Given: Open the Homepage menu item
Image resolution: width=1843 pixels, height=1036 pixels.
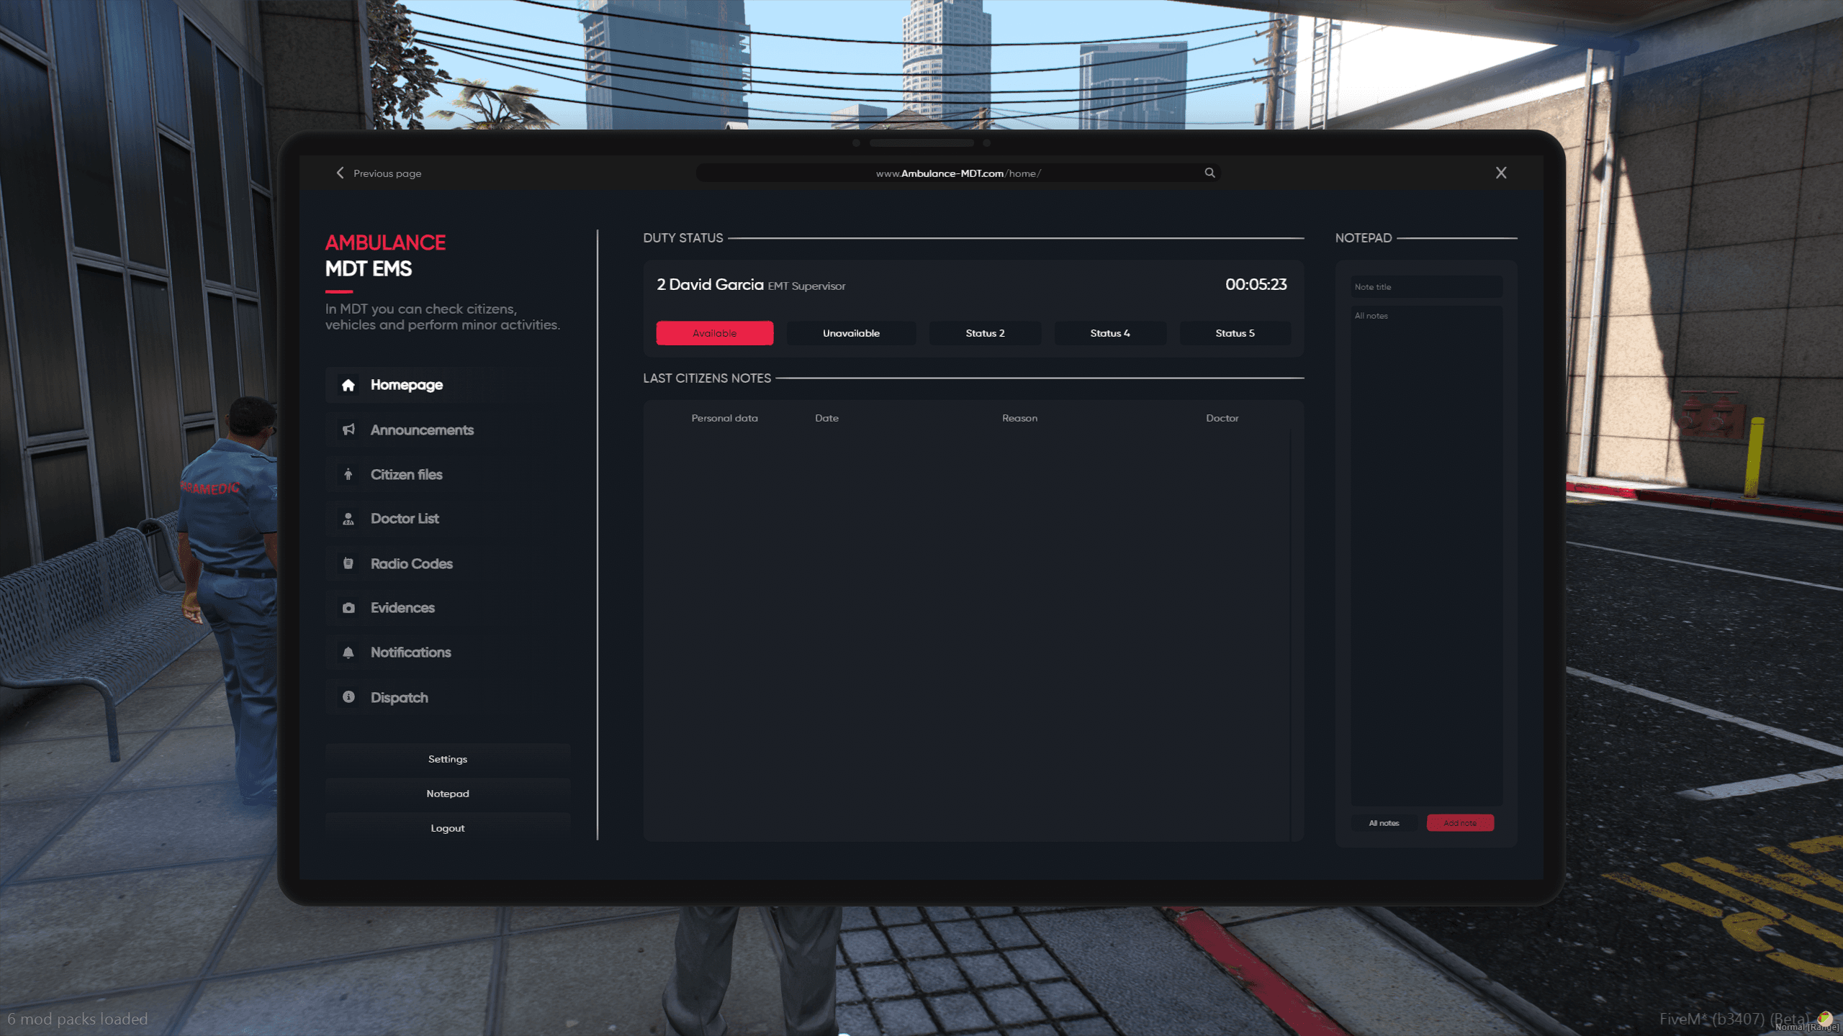Looking at the screenshot, I should click(448, 385).
